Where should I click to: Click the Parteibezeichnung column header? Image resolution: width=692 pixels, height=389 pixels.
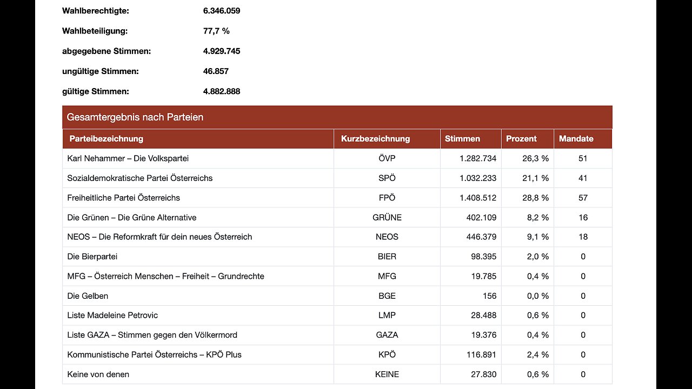198,139
